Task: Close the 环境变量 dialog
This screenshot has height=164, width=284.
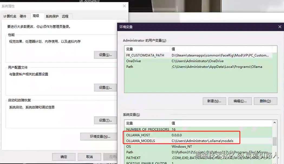Action: 280,27
